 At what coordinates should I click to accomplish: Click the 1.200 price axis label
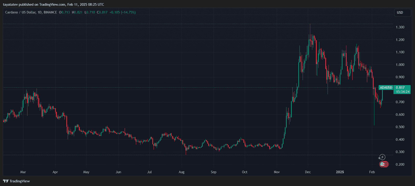coord(400,40)
